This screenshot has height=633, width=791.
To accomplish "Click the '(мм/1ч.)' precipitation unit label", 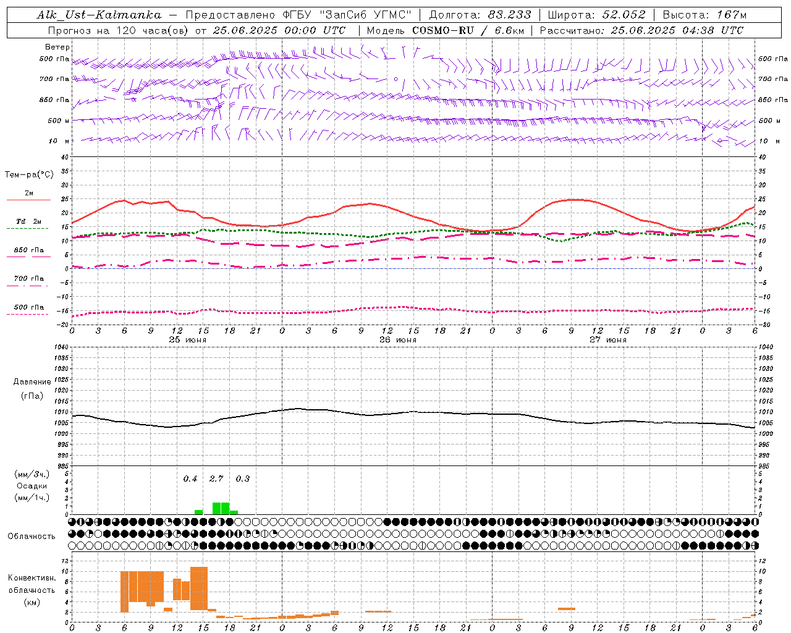I will pyautogui.click(x=32, y=498).
